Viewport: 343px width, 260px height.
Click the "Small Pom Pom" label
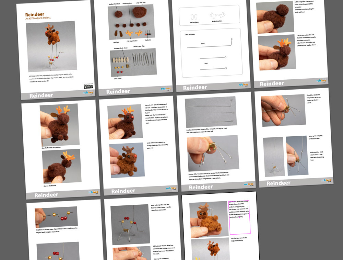tap(127, 3)
